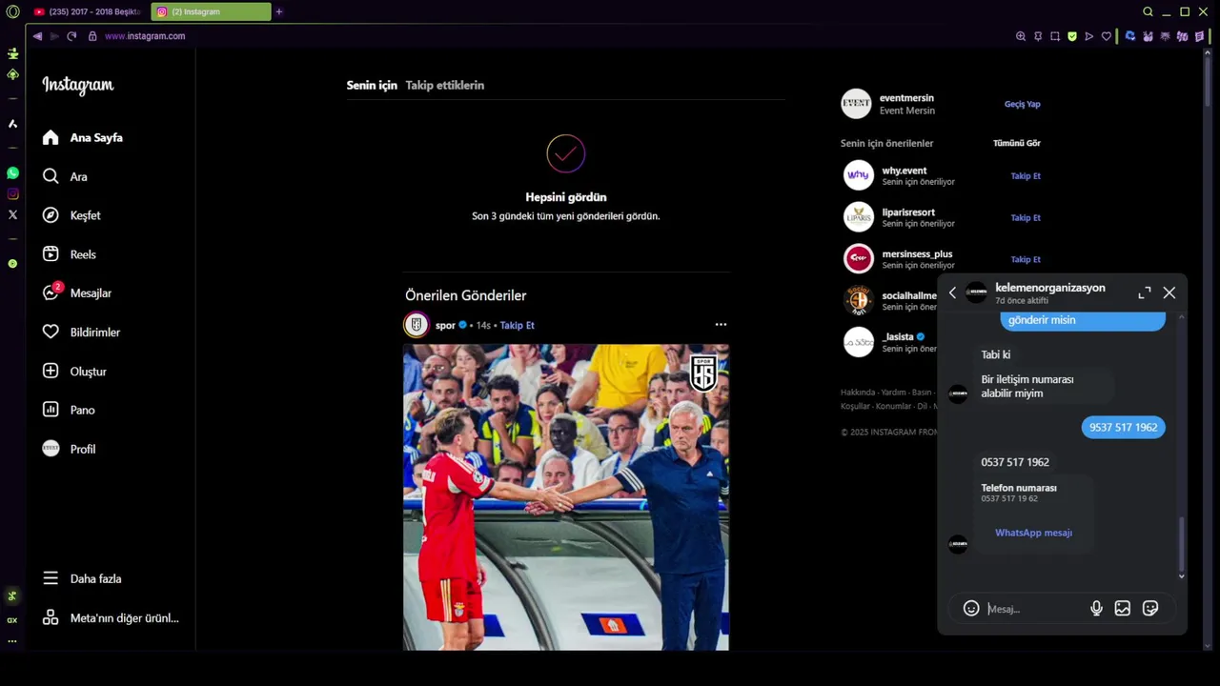The width and height of the screenshot is (1220, 686).
Task: Open Bildirimler heart icon
Action: click(x=51, y=332)
